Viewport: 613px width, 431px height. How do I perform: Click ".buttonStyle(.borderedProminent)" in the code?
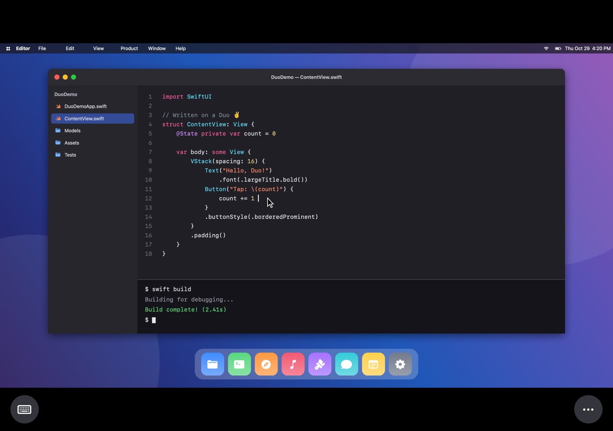tap(261, 217)
